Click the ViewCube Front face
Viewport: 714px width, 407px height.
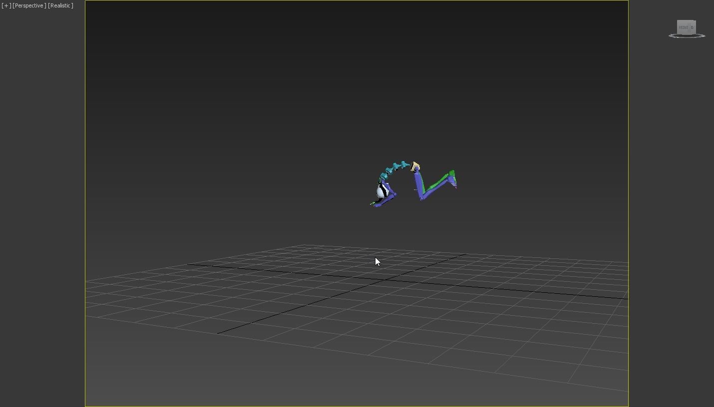(685, 27)
